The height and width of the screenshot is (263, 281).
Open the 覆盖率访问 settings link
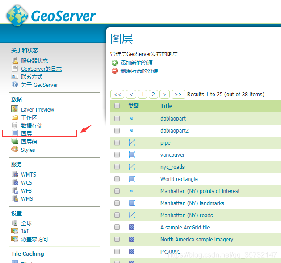coord(34,239)
